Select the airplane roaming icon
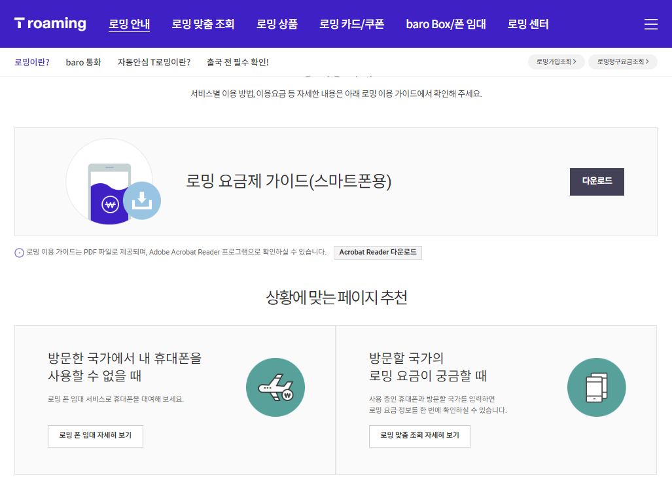672x494 pixels. click(275, 387)
